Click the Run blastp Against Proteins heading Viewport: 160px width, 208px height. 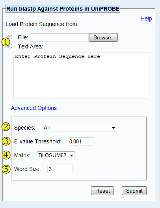click(63, 9)
